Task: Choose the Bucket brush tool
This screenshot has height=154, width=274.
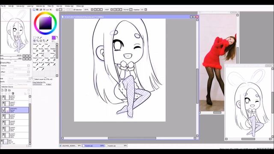Action: pyautogui.click(x=41, y=50)
